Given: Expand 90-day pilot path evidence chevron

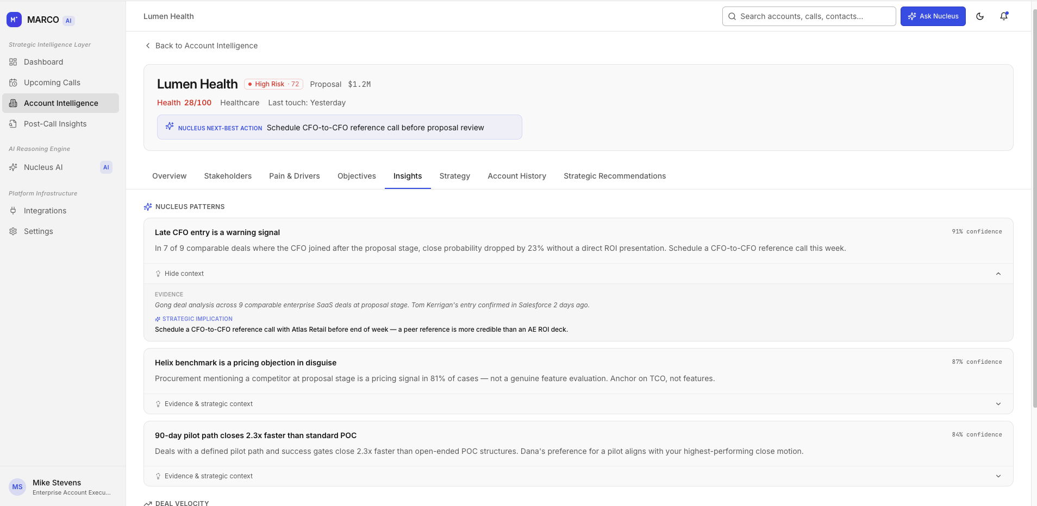Looking at the screenshot, I should tap(998, 476).
